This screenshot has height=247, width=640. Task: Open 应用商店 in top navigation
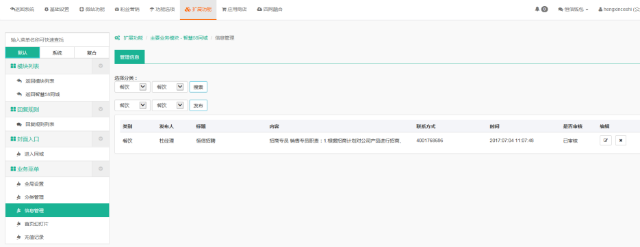(x=234, y=9)
